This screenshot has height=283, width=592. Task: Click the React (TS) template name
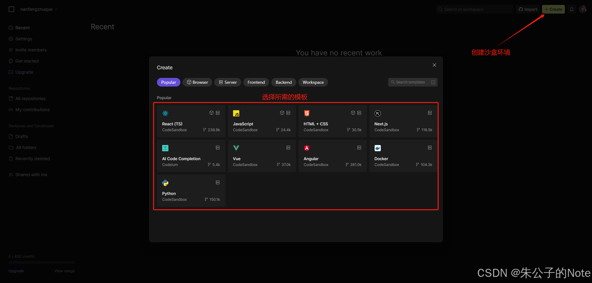click(172, 124)
